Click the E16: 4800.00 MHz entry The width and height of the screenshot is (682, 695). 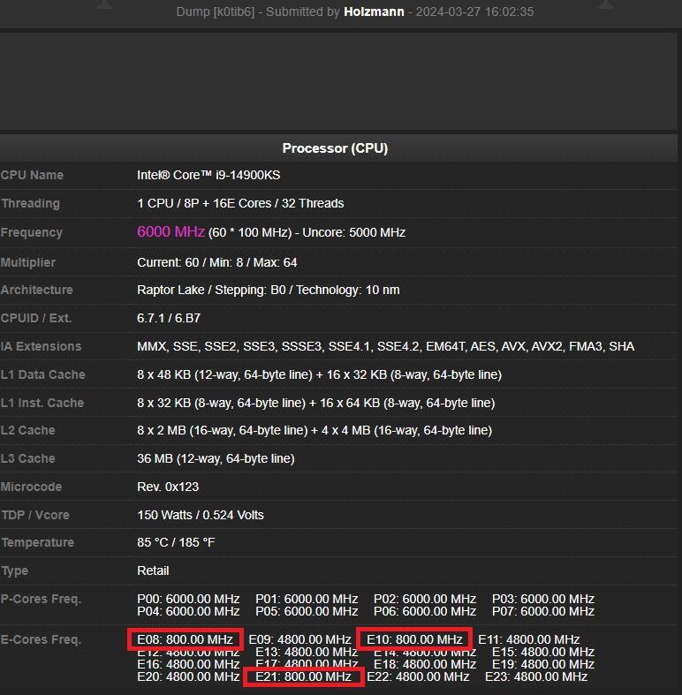188,664
